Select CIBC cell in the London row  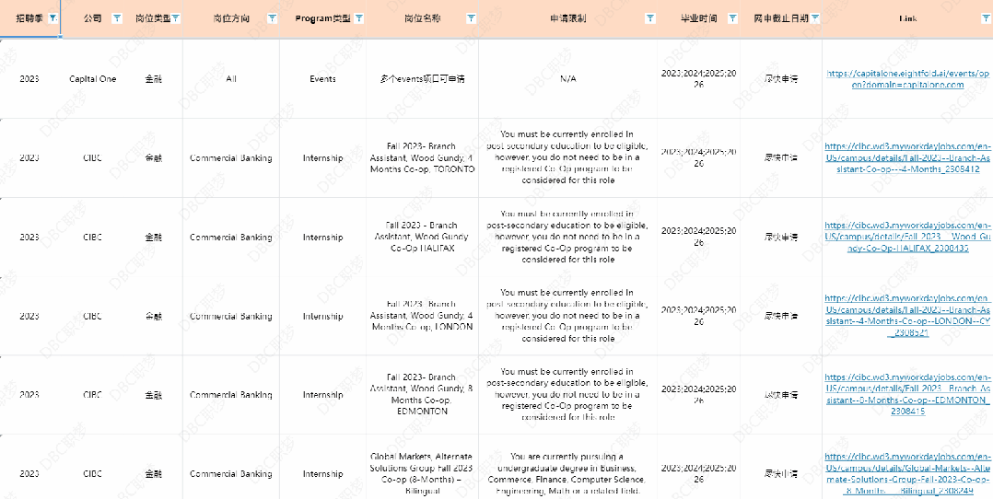click(x=92, y=316)
